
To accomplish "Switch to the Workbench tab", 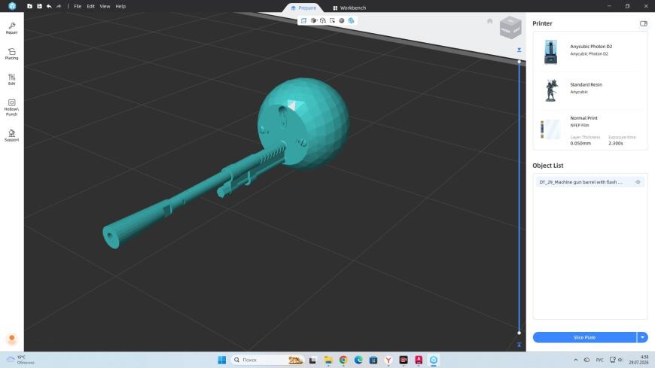I will pyautogui.click(x=349, y=8).
